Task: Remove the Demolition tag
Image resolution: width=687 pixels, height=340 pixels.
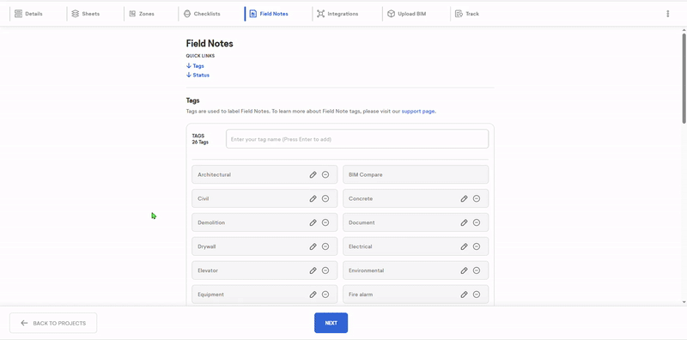Action: (x=325, y=222)
